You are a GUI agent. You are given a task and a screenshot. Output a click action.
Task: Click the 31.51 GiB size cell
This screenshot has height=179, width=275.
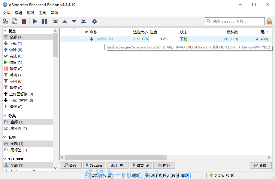134,39
